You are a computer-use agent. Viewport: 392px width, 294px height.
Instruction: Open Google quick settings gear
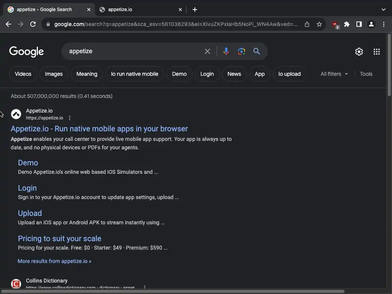click(x=359, y=52)
